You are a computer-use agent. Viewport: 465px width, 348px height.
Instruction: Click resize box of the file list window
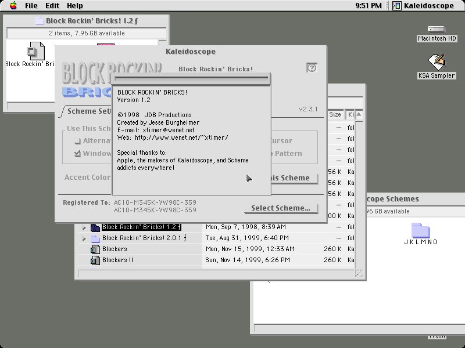(x=359, y=273)
